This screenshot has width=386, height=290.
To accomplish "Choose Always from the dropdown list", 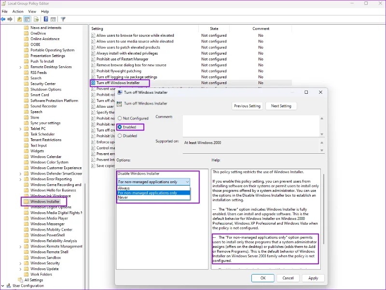I will click(x=153, y=188).
